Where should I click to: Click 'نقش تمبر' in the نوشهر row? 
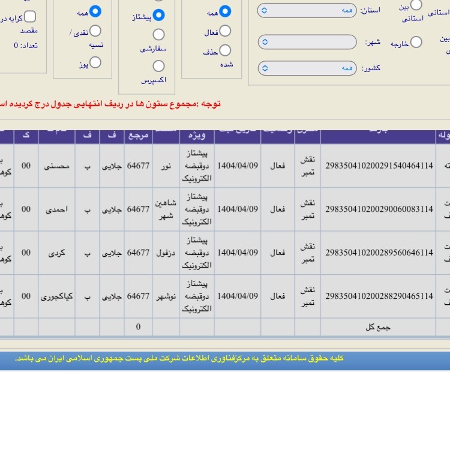coord(307,296)
